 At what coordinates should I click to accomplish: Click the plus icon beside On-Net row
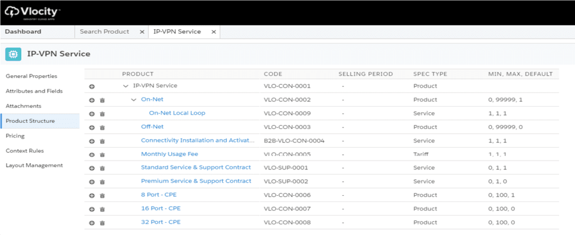92,100
